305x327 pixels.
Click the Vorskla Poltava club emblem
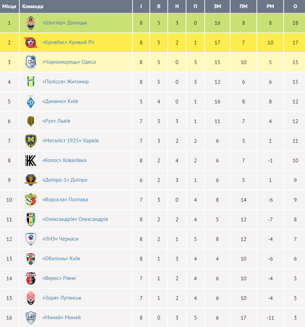[30, 200]
